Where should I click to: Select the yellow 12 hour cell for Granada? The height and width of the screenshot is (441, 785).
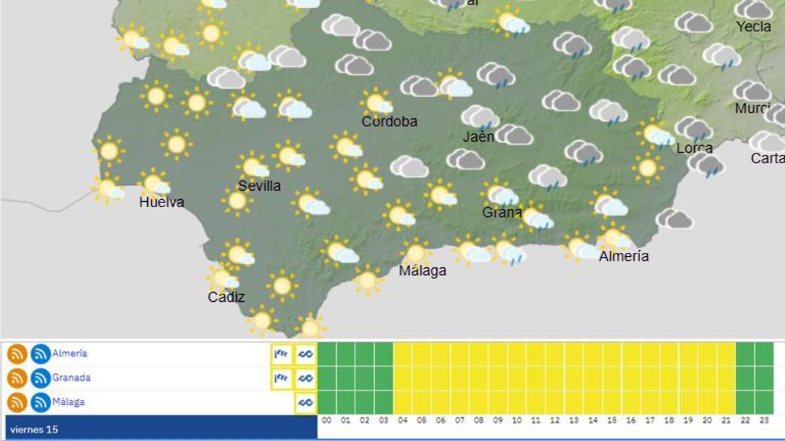tap(555, 378)
